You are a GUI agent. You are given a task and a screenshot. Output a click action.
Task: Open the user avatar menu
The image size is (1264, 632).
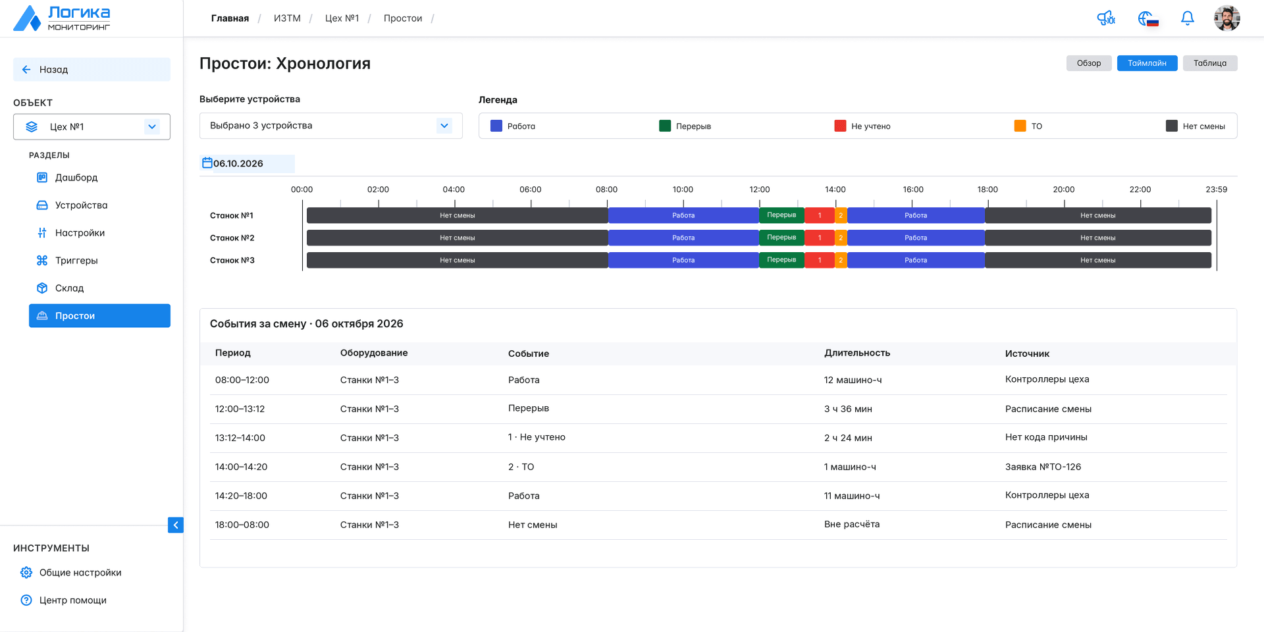click(1227, 18)
